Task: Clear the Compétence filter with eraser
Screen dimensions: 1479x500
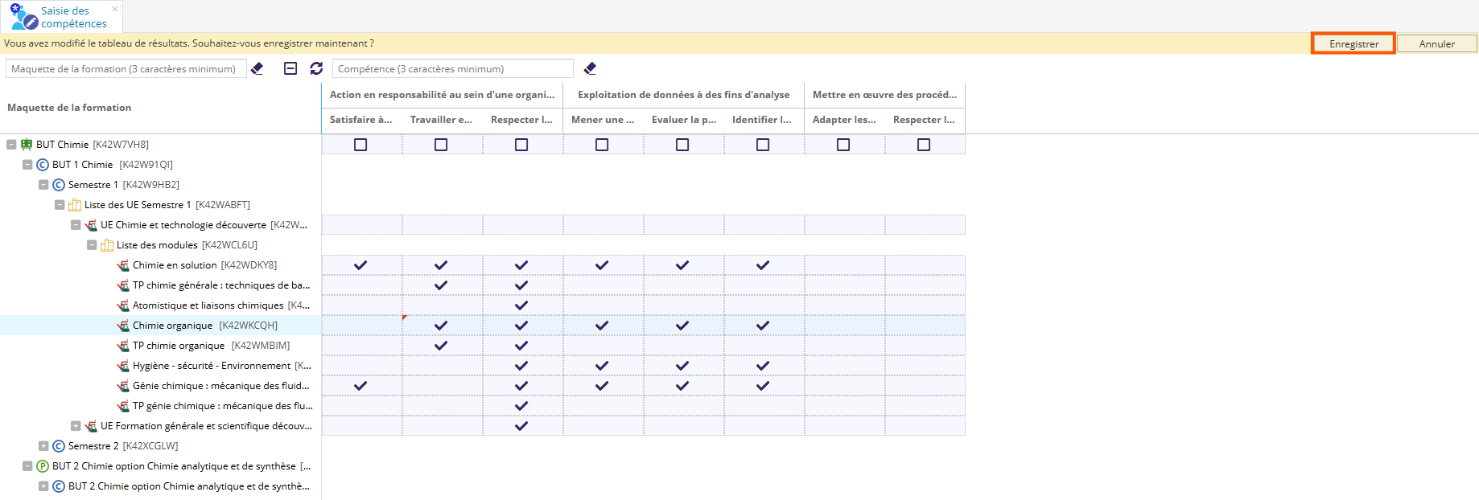Action: [x=590, y=69]
